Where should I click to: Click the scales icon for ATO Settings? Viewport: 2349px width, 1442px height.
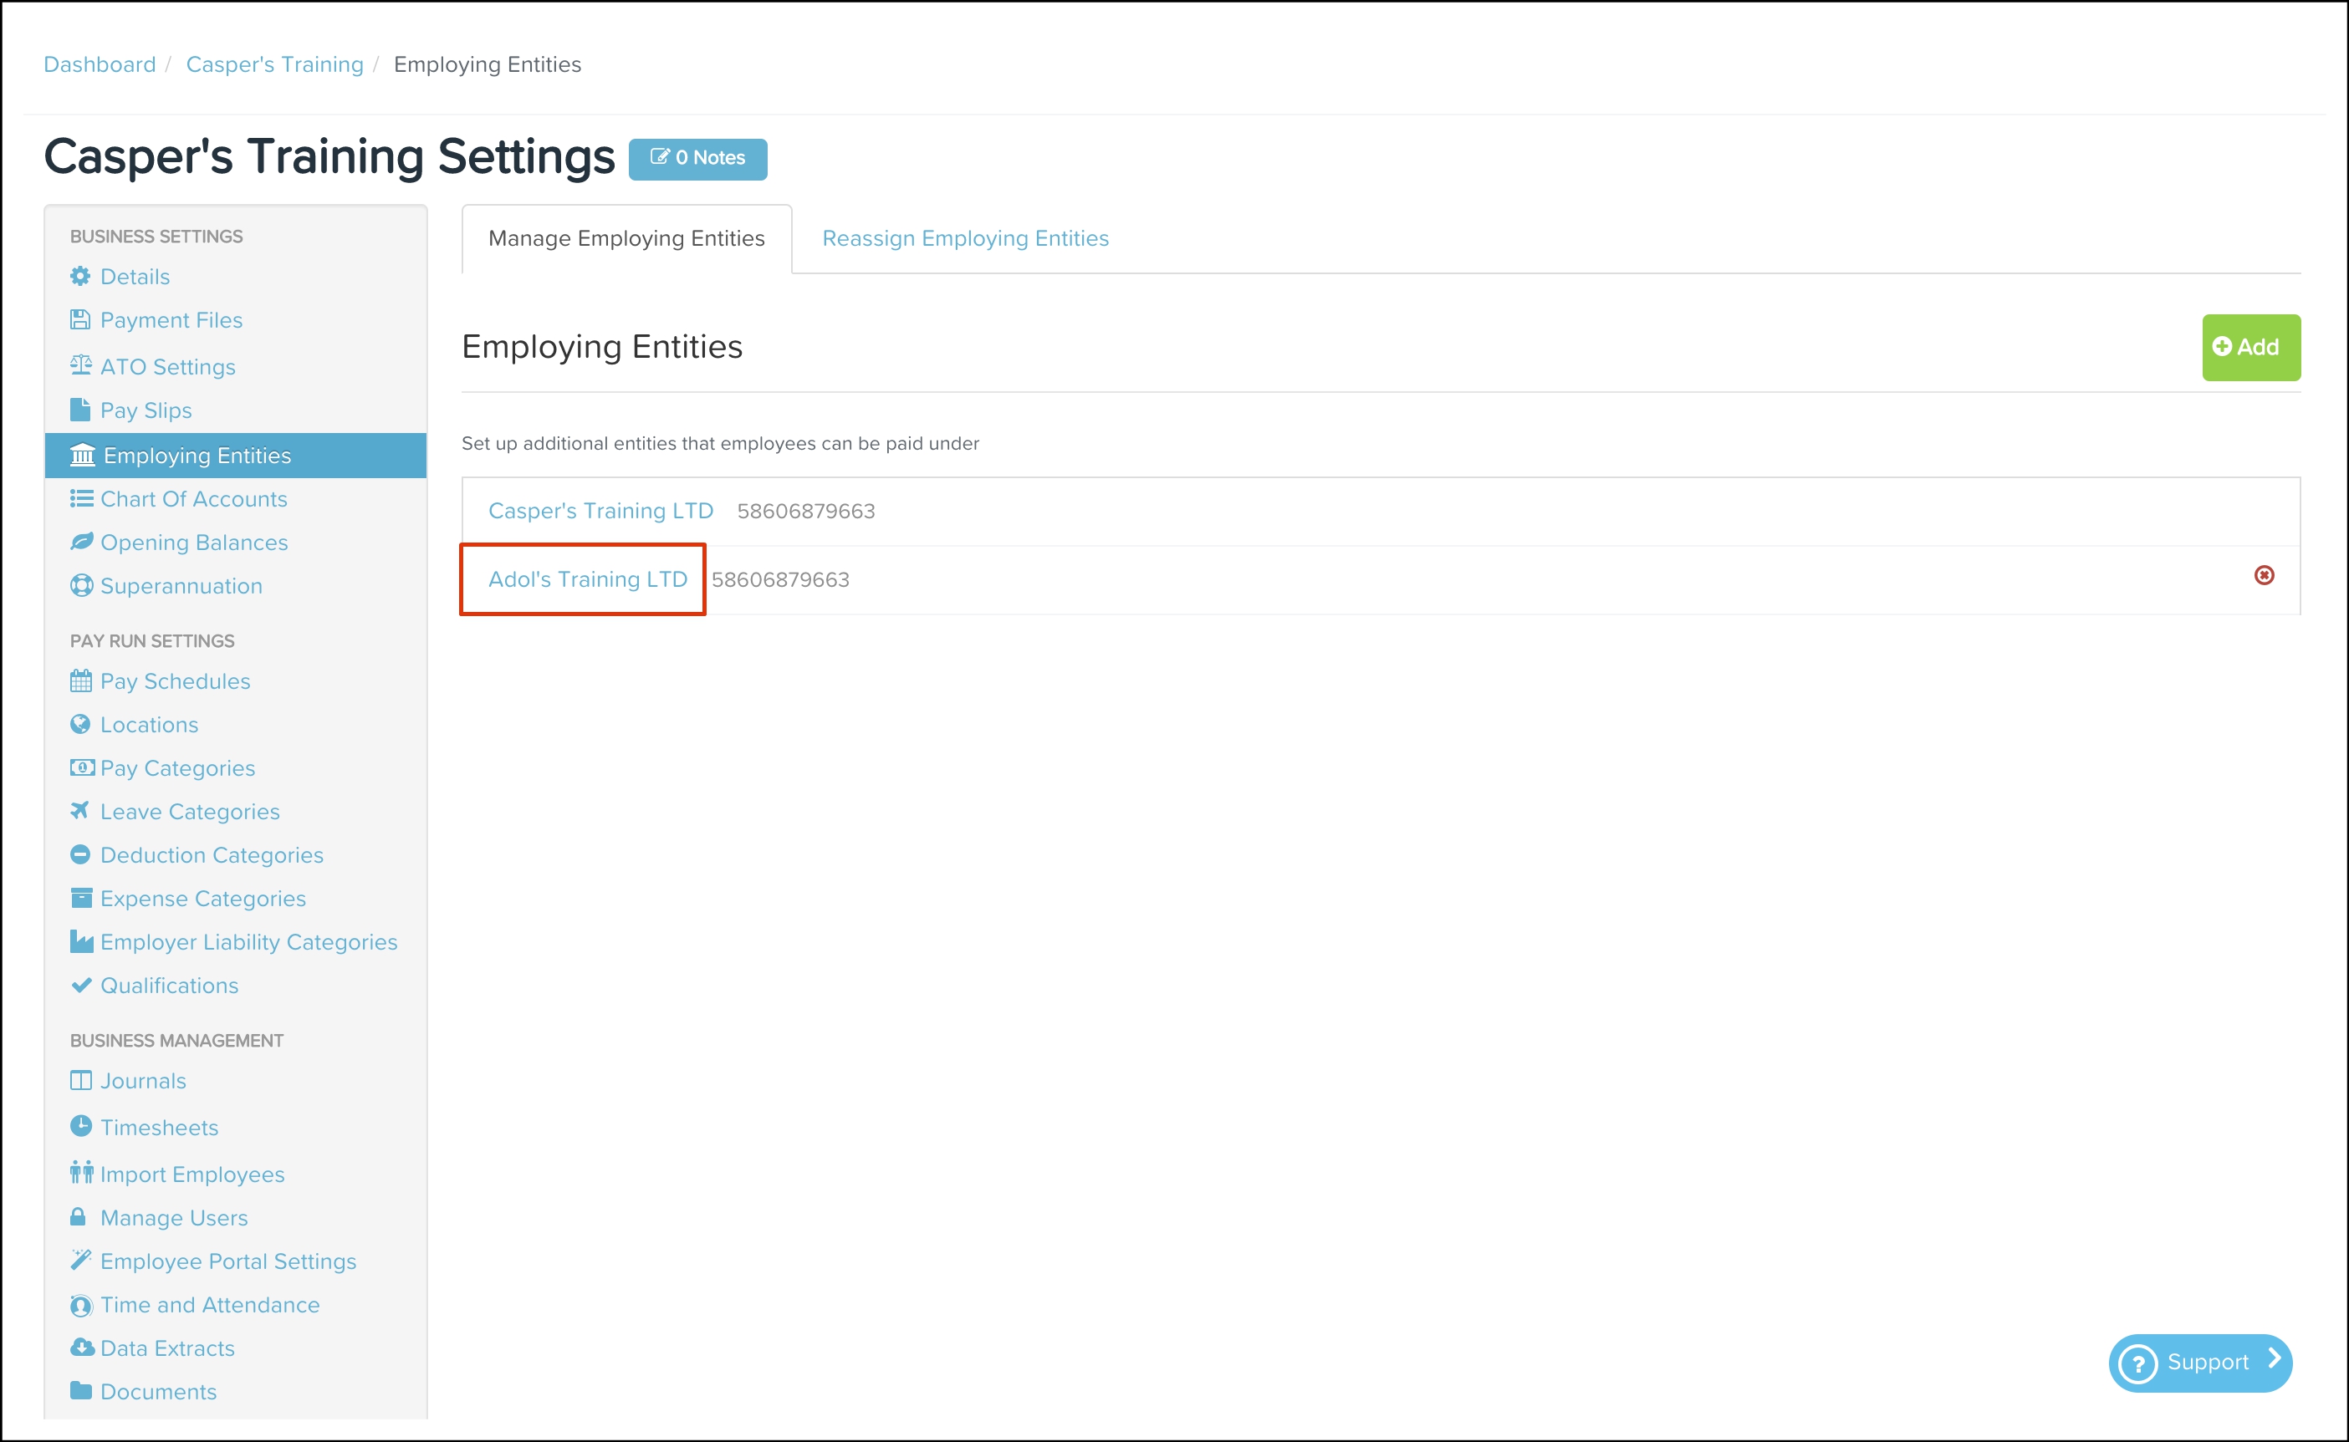(80, 365)
